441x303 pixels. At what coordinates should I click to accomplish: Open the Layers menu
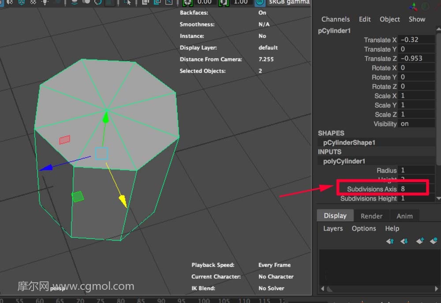click(333, 228)
